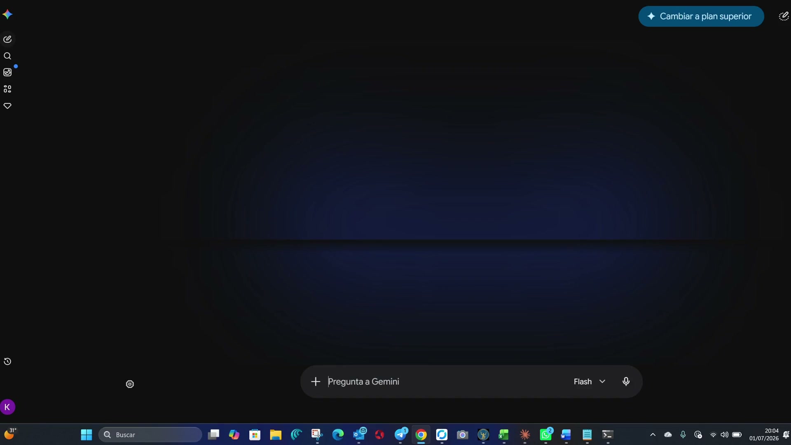The width and height of the screenshot is (791, 445).
Task: Switch to Google Chrome on the taskbar
Action: (421, 435)
